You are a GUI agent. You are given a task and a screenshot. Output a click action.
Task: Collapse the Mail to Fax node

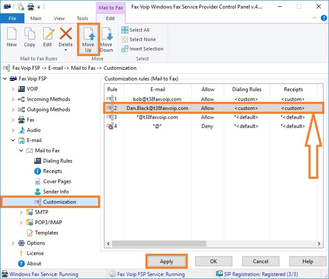(21, 151)
